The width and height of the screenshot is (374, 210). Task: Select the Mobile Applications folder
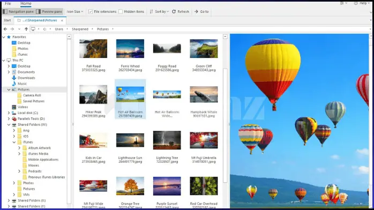pos(43,160)
